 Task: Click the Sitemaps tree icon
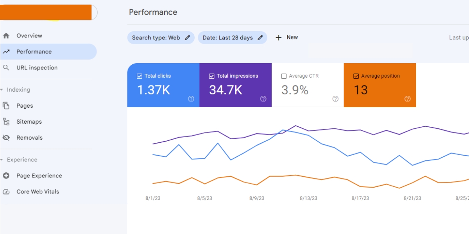(6, 122)
